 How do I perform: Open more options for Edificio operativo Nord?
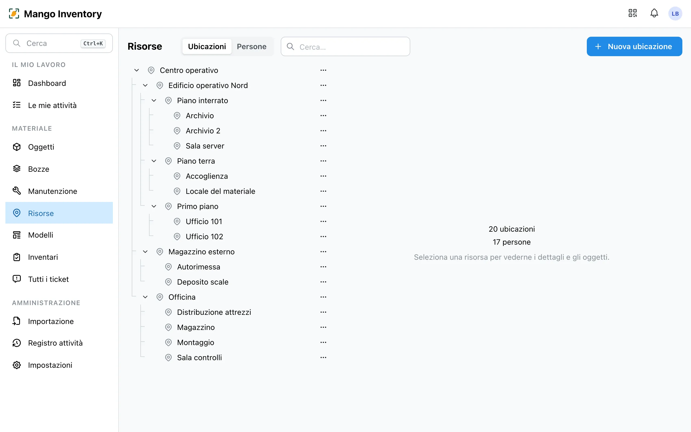coord(323,85)
